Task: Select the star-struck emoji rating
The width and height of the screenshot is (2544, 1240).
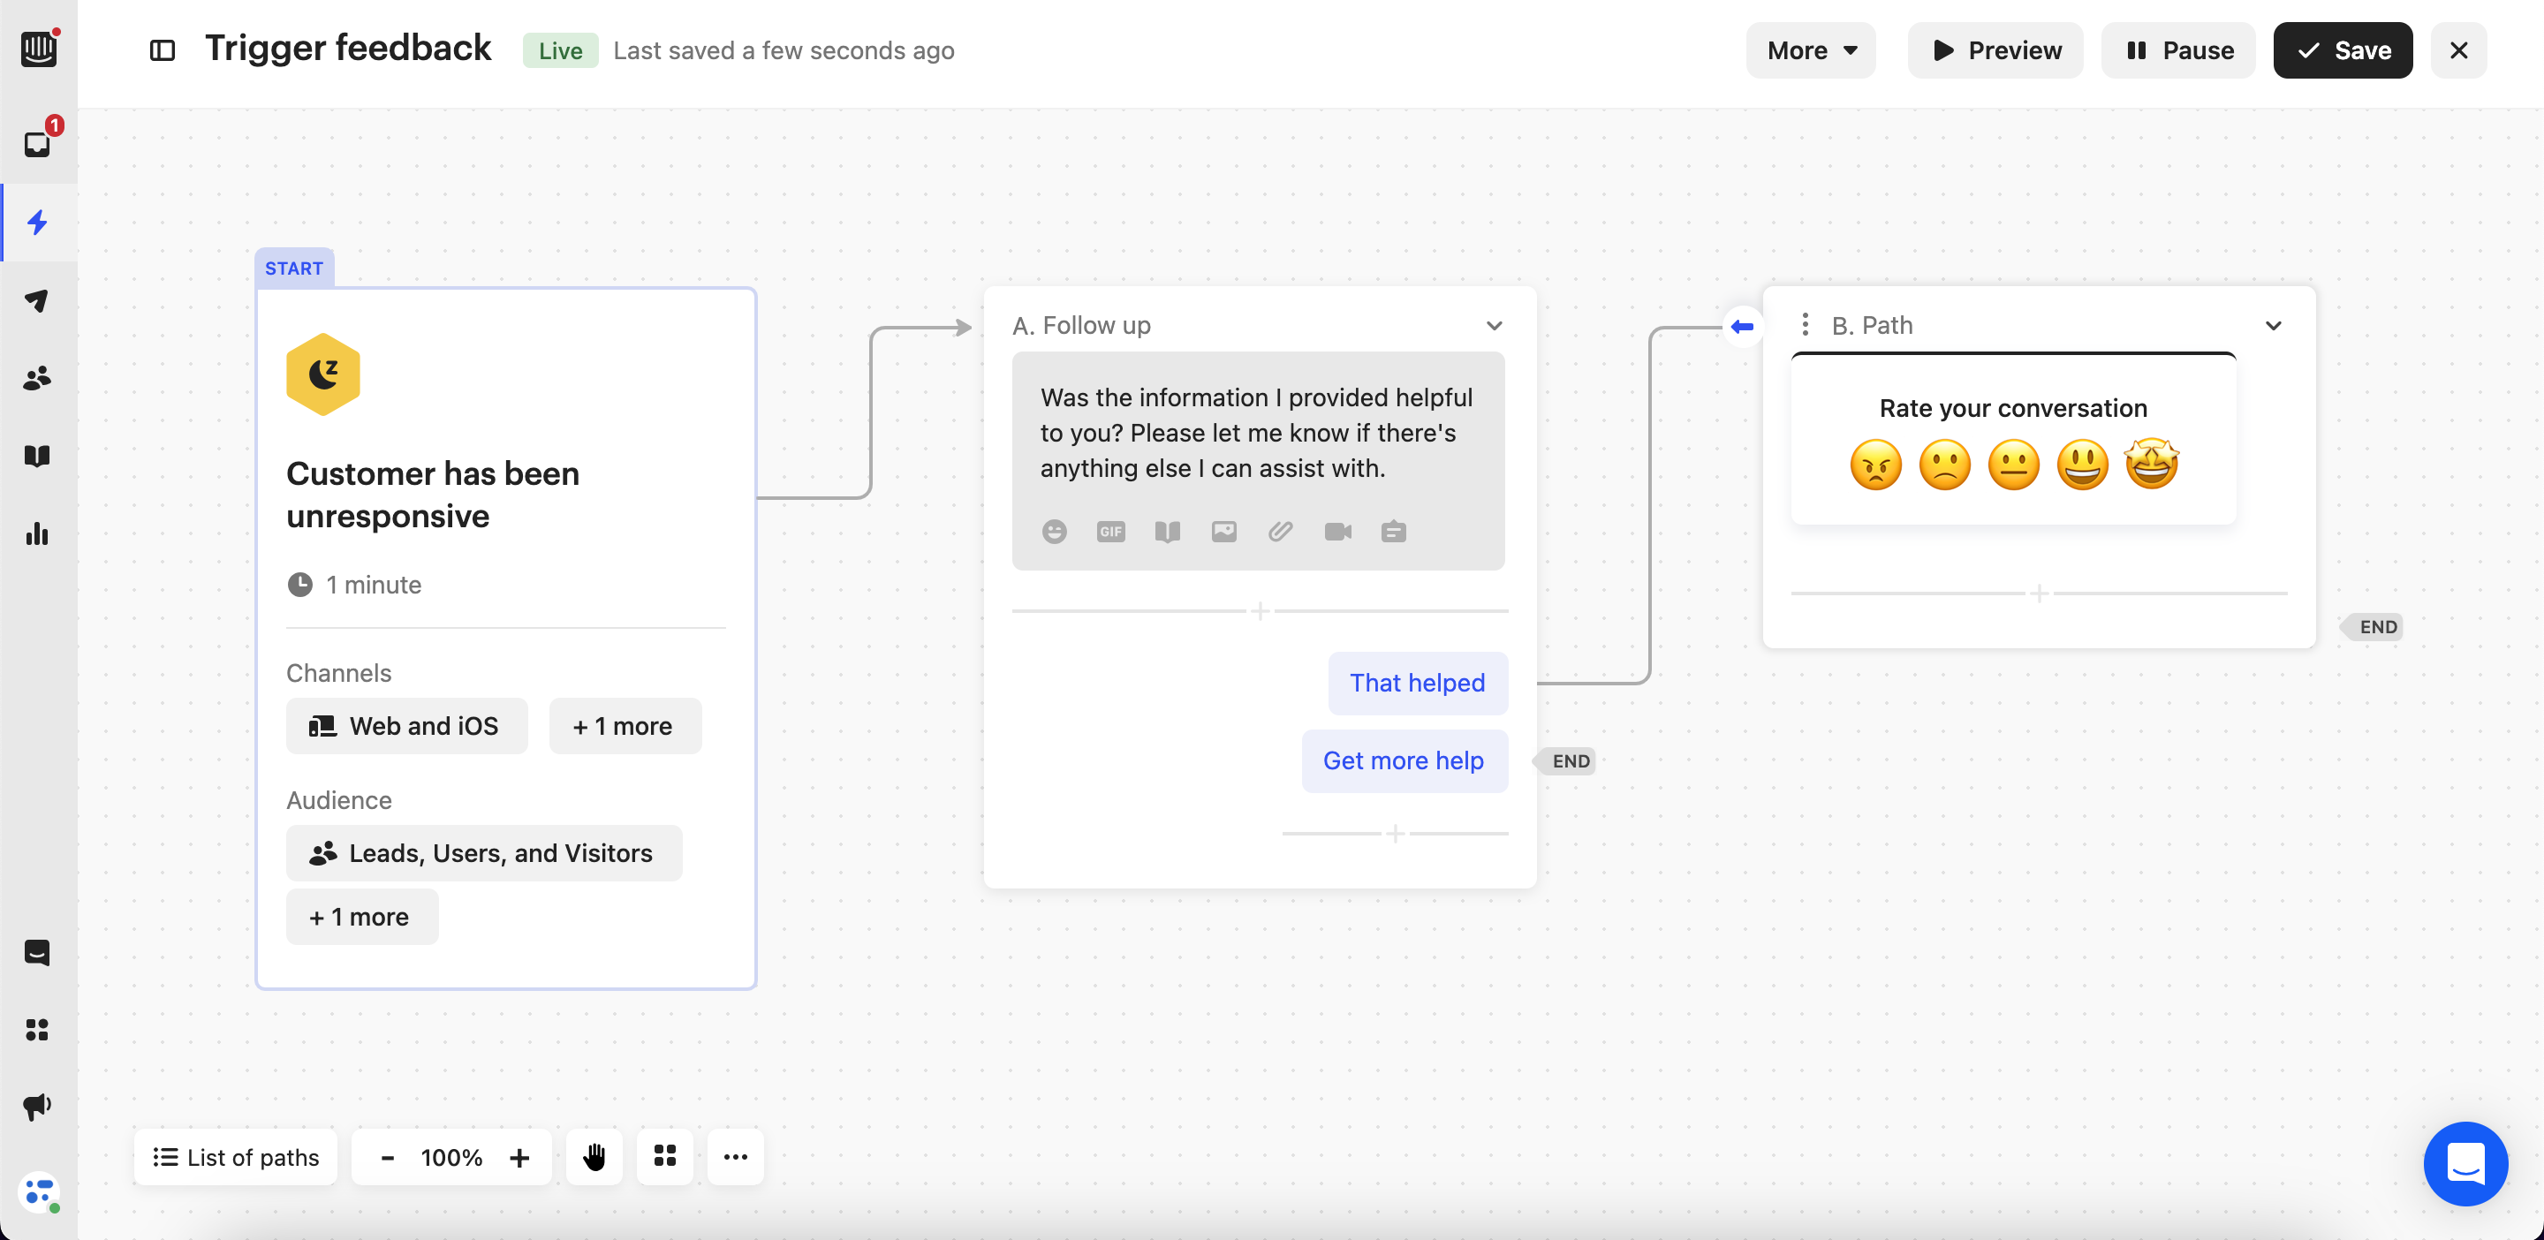Action: [2151, 464]
